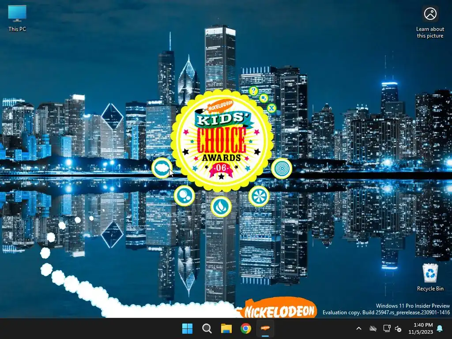Open network status tray icon
The height and width of the screenshot is (339, 452).
[x=387, y=328]
